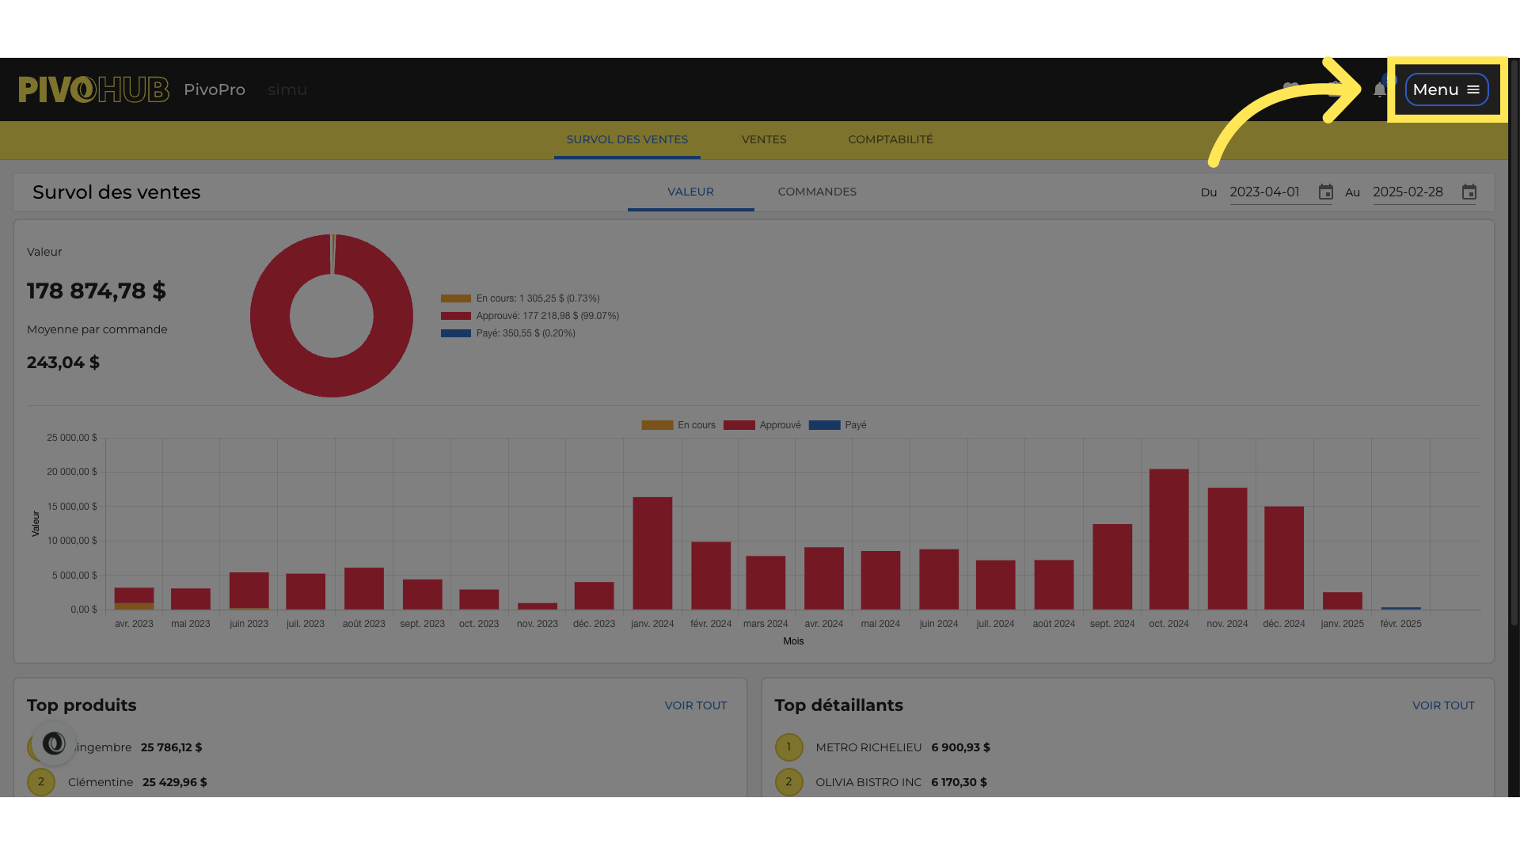Click the Du date input field
Viewport: 1520px width, 855px height.
click(1270, 192)
